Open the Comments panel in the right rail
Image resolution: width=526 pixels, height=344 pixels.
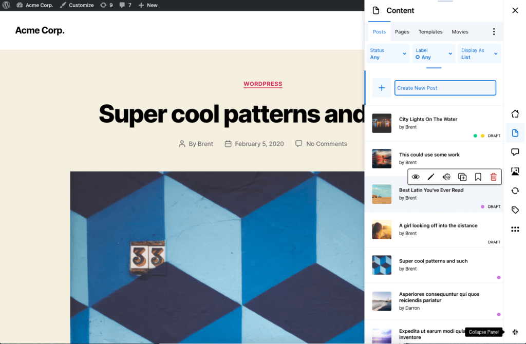[515, 152]
